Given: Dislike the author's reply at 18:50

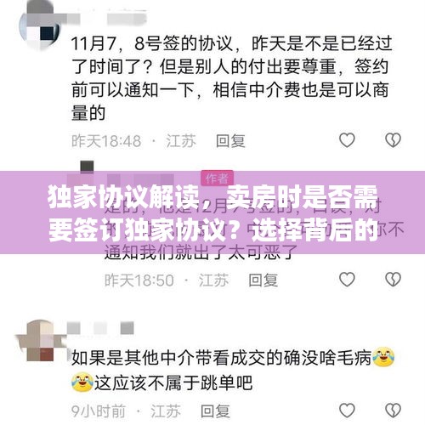Looking at the screenshot, I should pyautogui.click(x=393, y=280).
